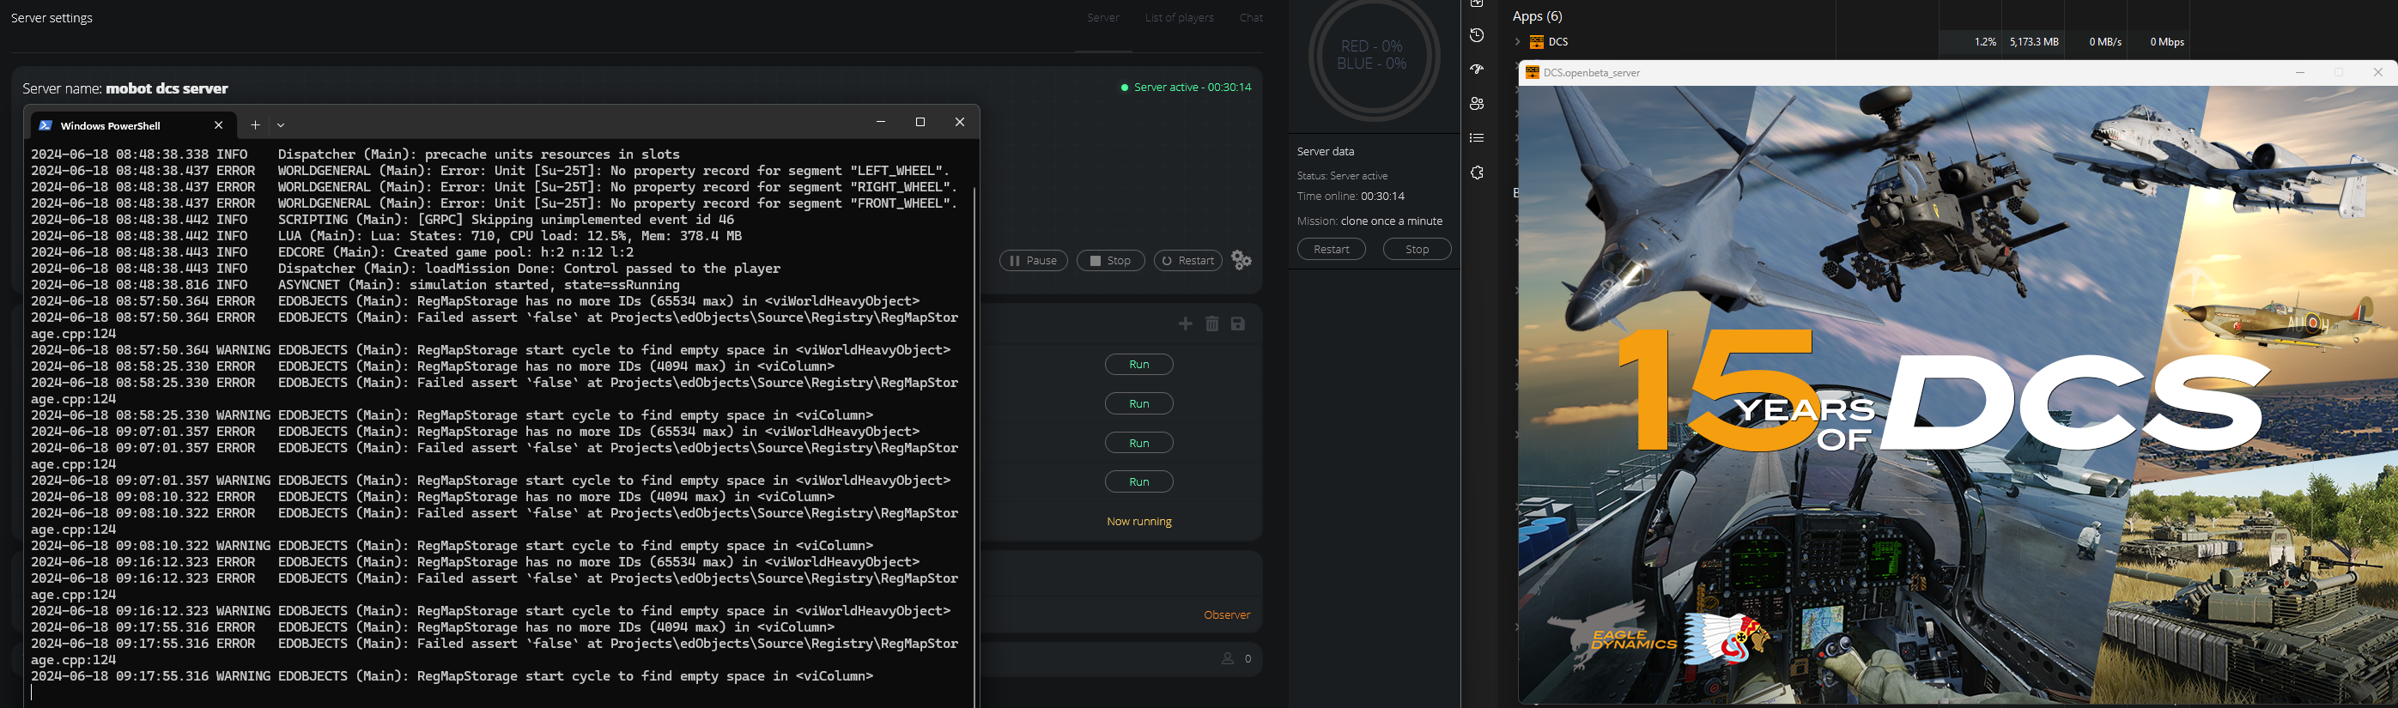Click the PowerShell window vertical scrollbar

click(x=974, y=446)
